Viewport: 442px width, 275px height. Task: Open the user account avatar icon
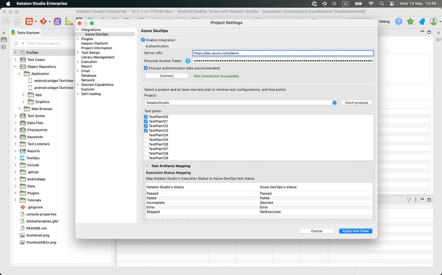(x=434, y=21)
